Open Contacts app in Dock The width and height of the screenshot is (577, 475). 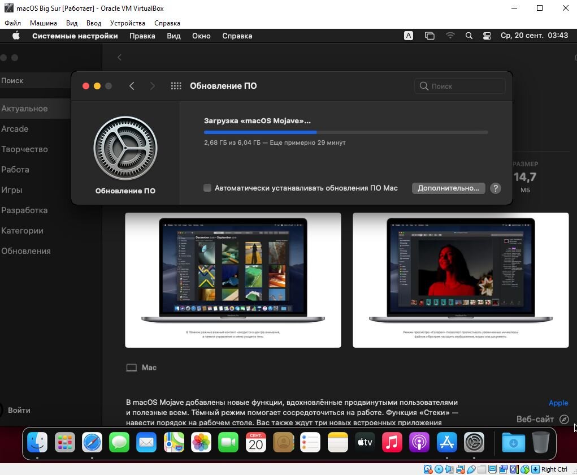click(283, 442)
